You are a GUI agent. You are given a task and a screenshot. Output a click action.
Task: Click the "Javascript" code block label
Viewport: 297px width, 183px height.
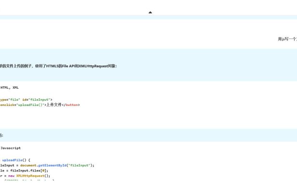10,148
